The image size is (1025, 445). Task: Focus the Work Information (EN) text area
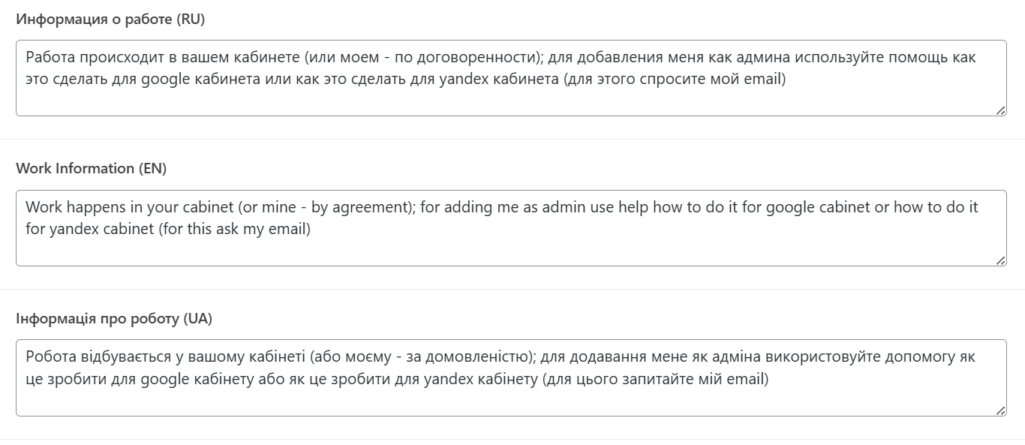point(510,251)
